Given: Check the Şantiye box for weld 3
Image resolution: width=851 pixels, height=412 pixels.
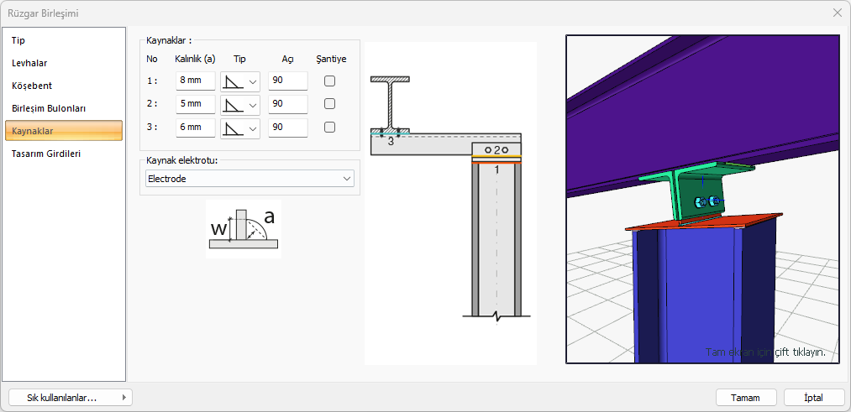Looking at the screenshot, I should pos(330,128).
